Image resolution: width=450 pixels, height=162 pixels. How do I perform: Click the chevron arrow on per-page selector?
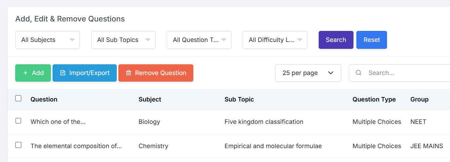[331, 73]
